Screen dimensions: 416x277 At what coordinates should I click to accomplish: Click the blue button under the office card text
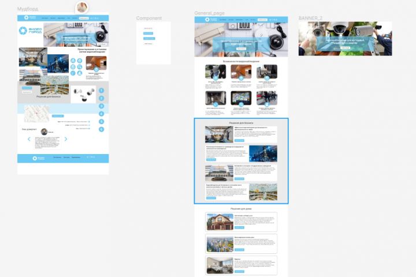[x=239, y=140]
